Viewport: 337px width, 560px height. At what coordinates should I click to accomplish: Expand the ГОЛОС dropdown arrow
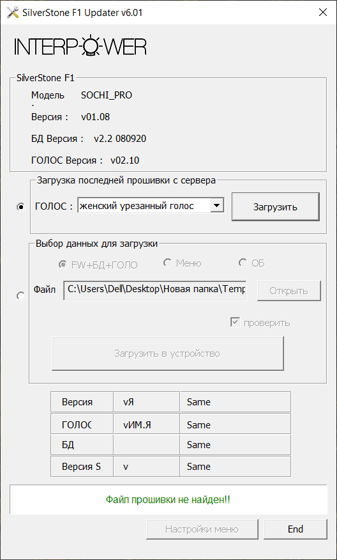coord(217,206)
